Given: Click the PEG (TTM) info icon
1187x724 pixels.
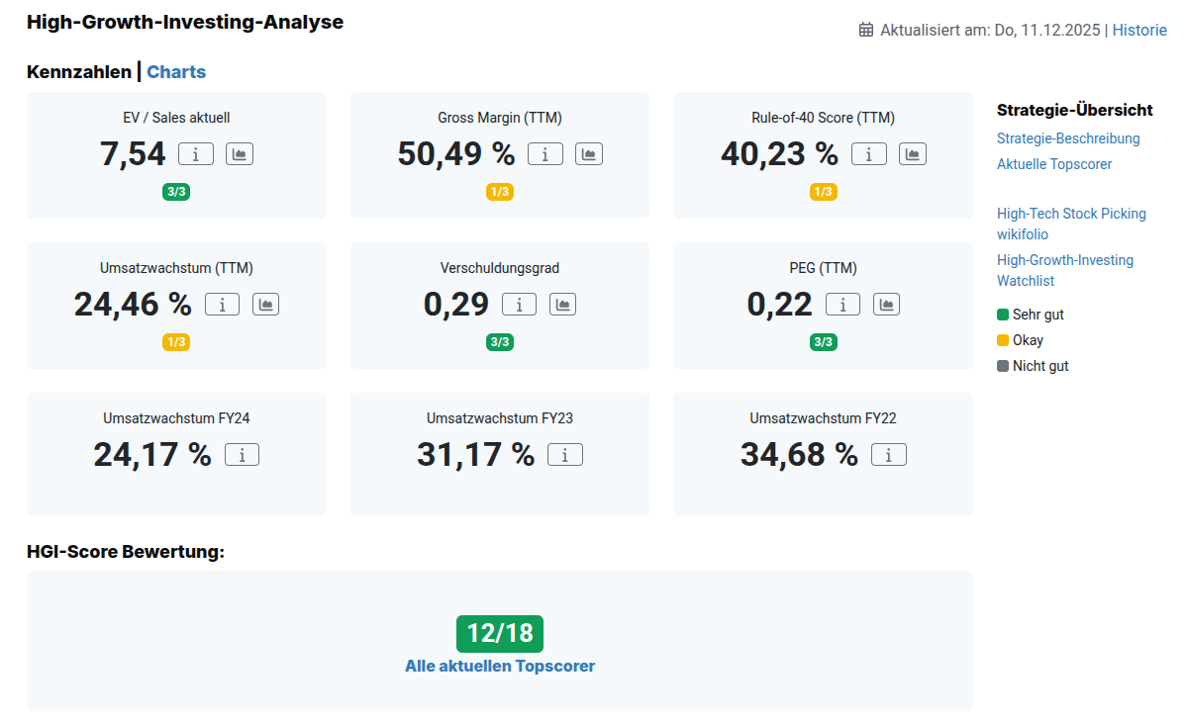Looking at the screenshot, I should click(x=842, y=304).
